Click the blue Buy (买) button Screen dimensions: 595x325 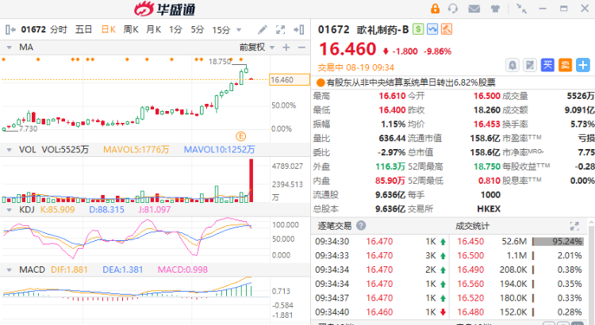[547, 65]
